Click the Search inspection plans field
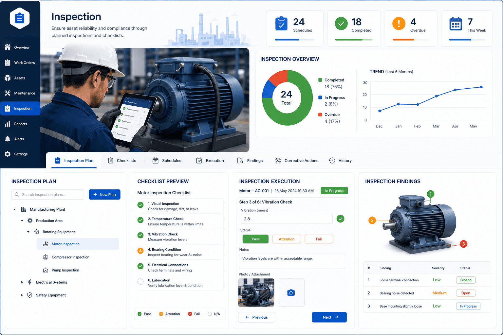 click(x=47, y=194)
